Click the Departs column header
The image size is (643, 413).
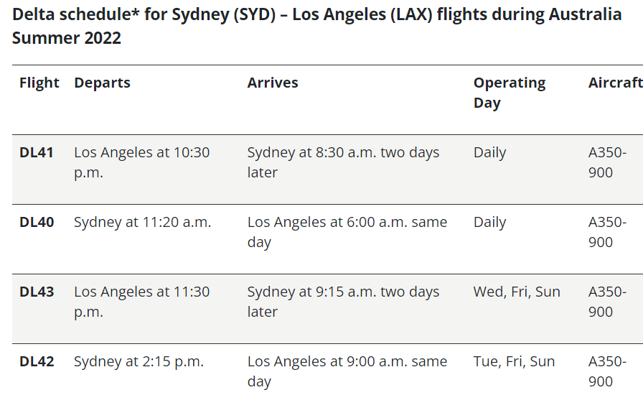[102, 83]
